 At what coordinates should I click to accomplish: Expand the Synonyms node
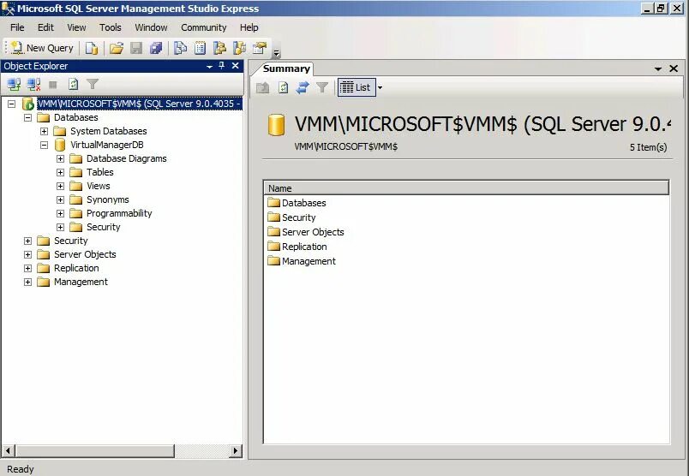pyautogui.click(x=60, y=199)
